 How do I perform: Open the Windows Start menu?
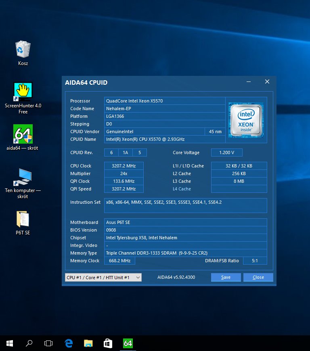coord(10,343)
